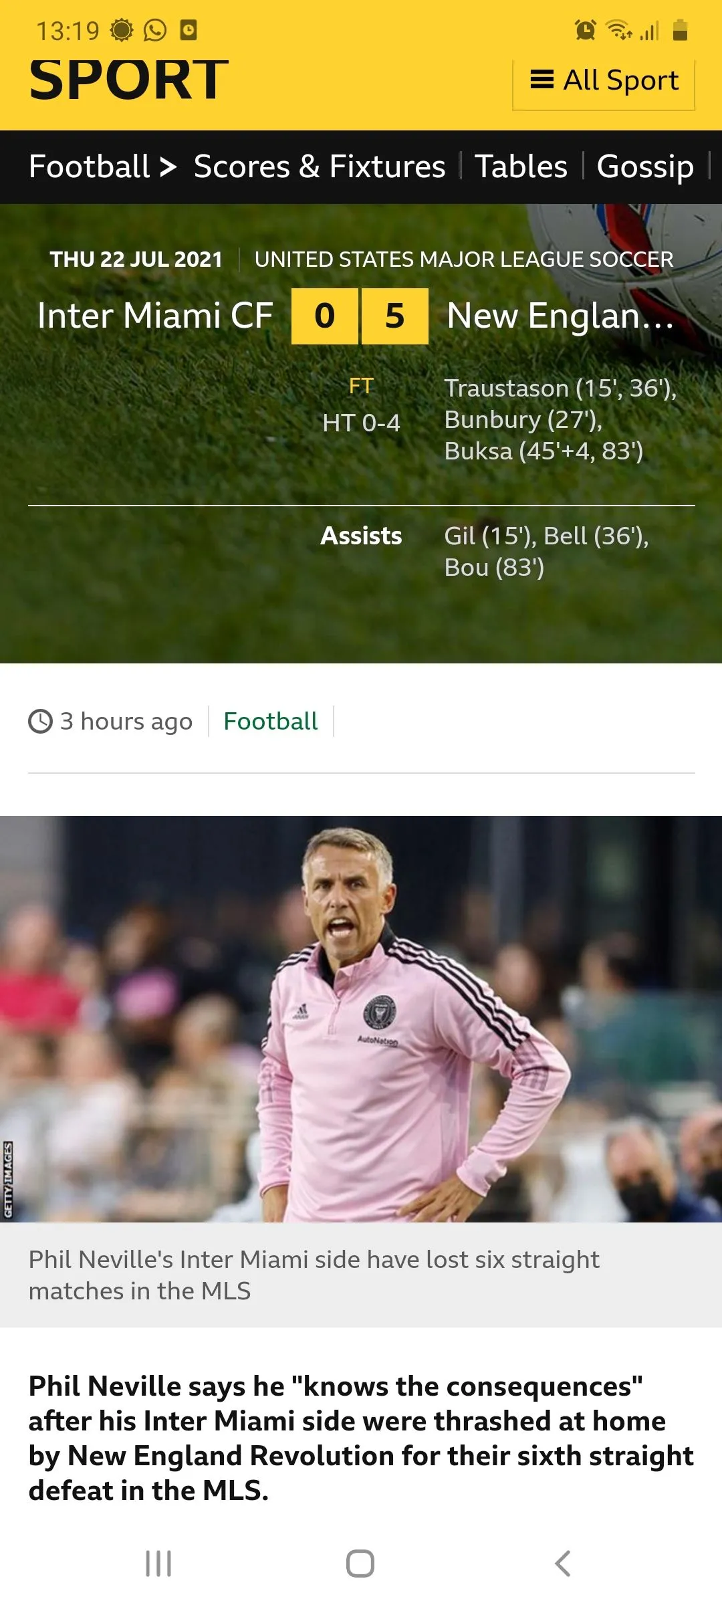Go to the Football section link

coord(89,166)
